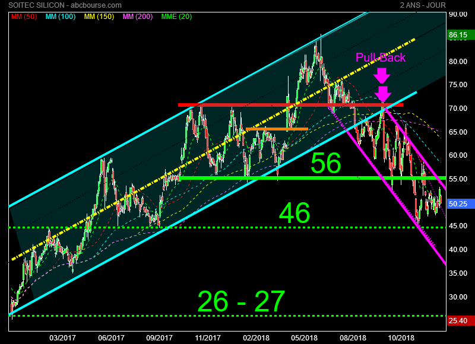Click the magenta MM (200) legend label
The image size is (475, 344).
tap(138, 17)
